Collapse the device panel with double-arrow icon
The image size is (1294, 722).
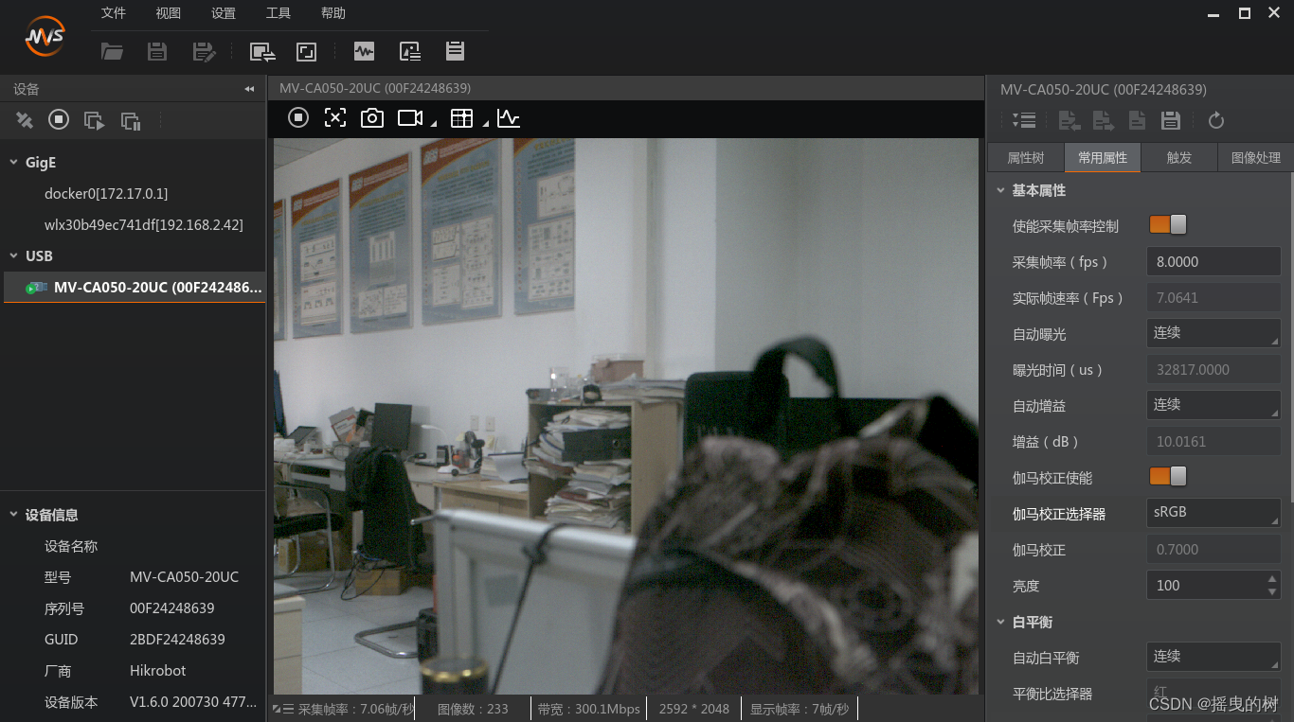[249, 89]
